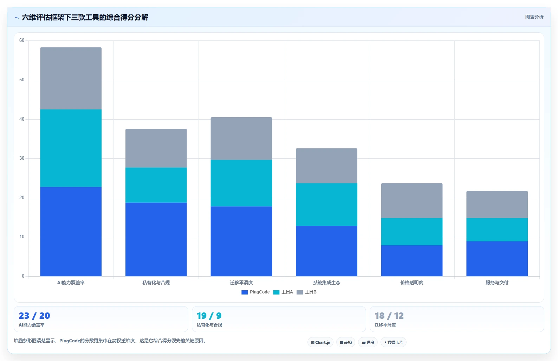Click the 工具A segment of the AI能力覆盖率 bar

(x=71, y=148)
